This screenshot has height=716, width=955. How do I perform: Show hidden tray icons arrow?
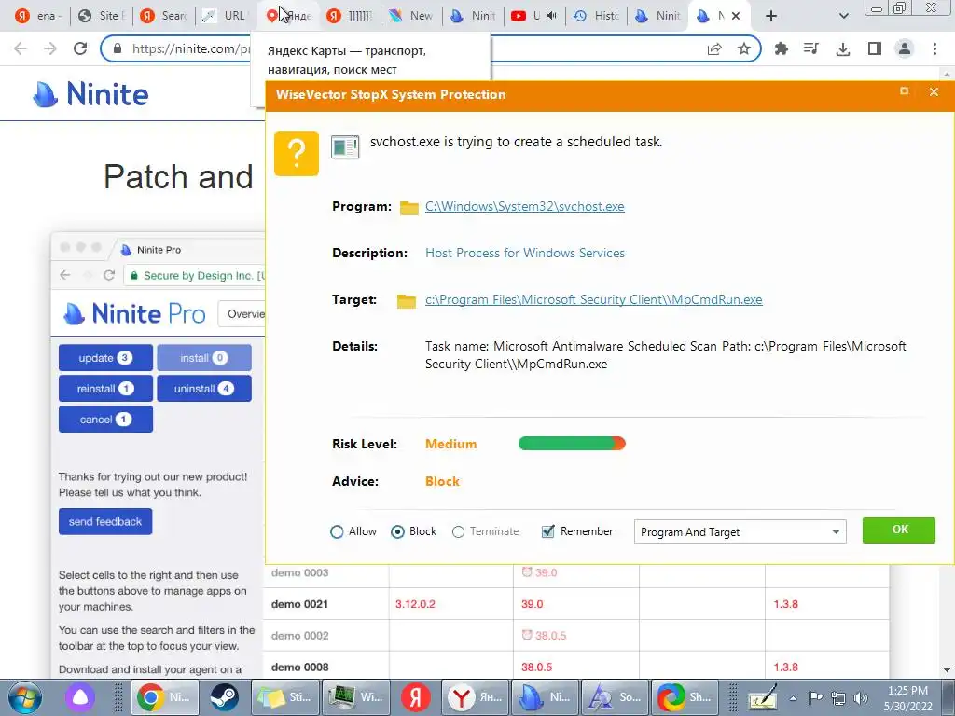pos(793,697)
